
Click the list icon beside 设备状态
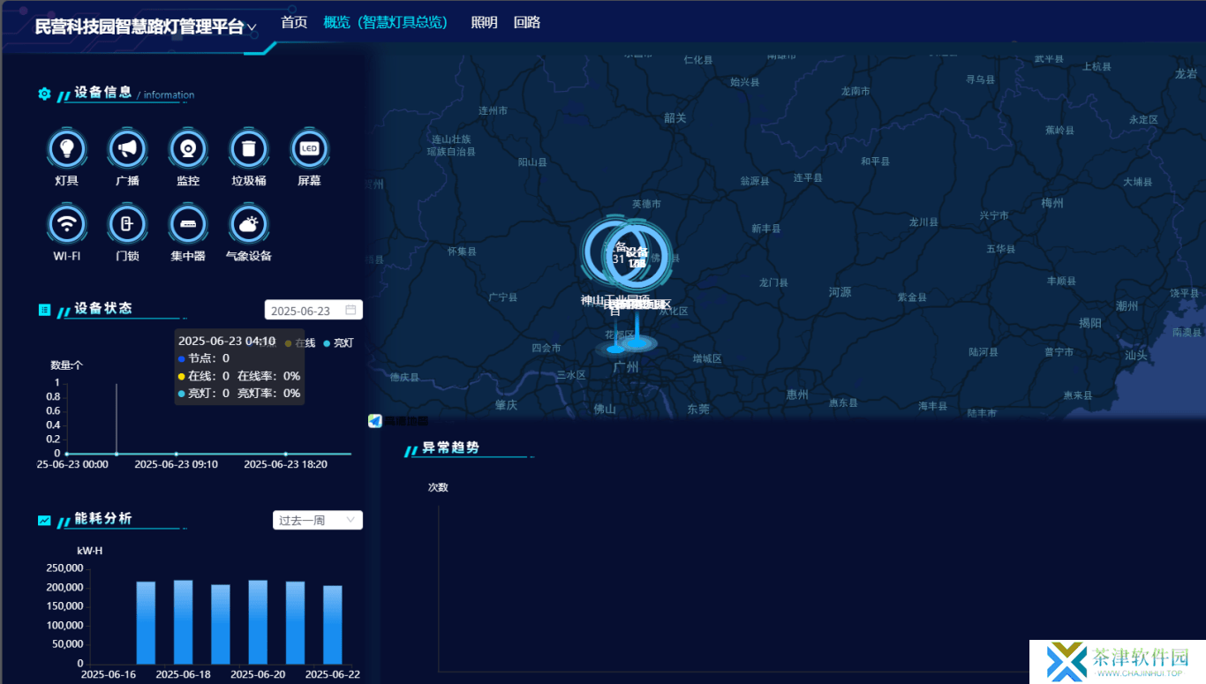(x=44, y=310)
